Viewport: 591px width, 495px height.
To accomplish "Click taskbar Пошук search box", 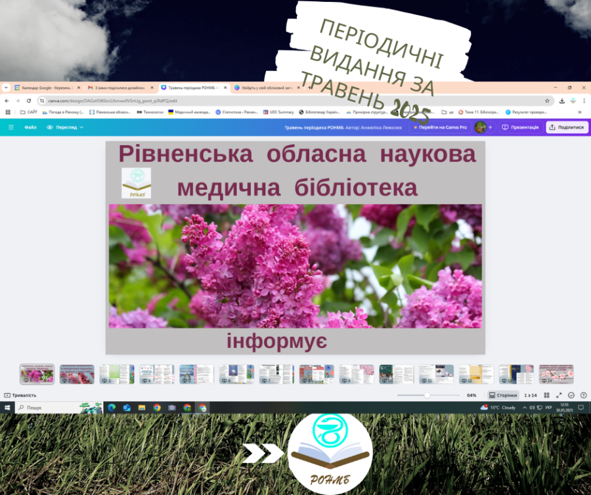I will pos(59,408).
